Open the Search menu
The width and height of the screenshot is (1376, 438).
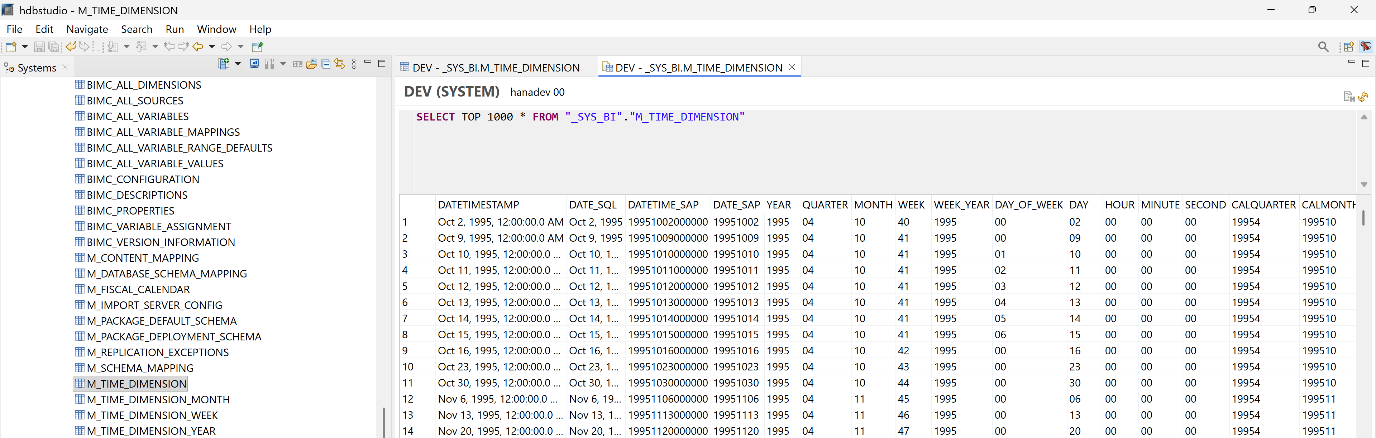pos(137,29)
